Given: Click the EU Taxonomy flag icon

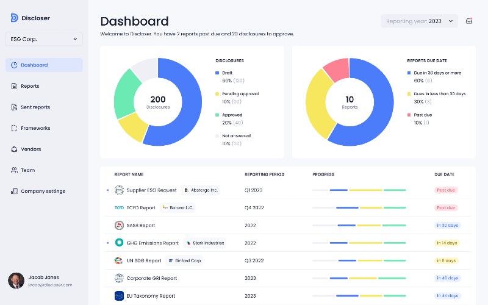Looking at the screenshot, I should tap(119, 296).
